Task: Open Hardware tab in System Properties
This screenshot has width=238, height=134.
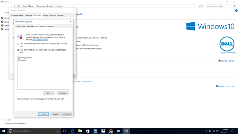Action: [28, 15]
